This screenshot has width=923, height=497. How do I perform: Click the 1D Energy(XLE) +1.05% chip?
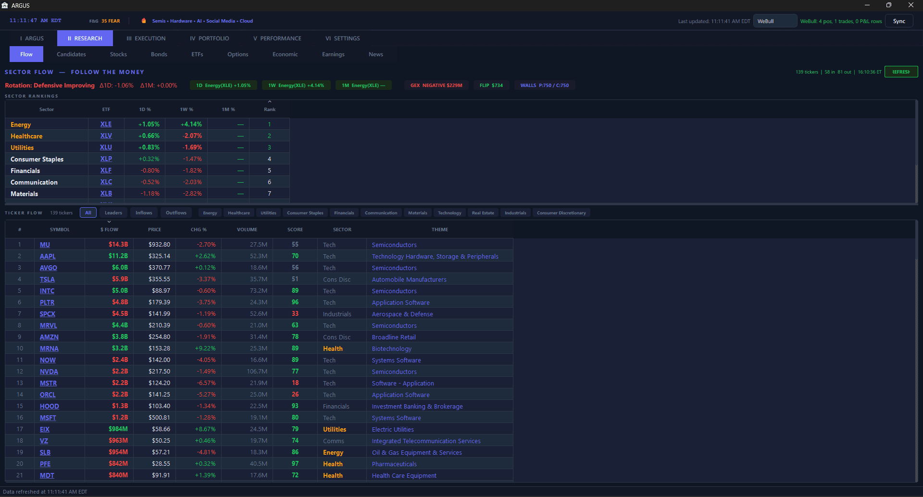(223, 86)
